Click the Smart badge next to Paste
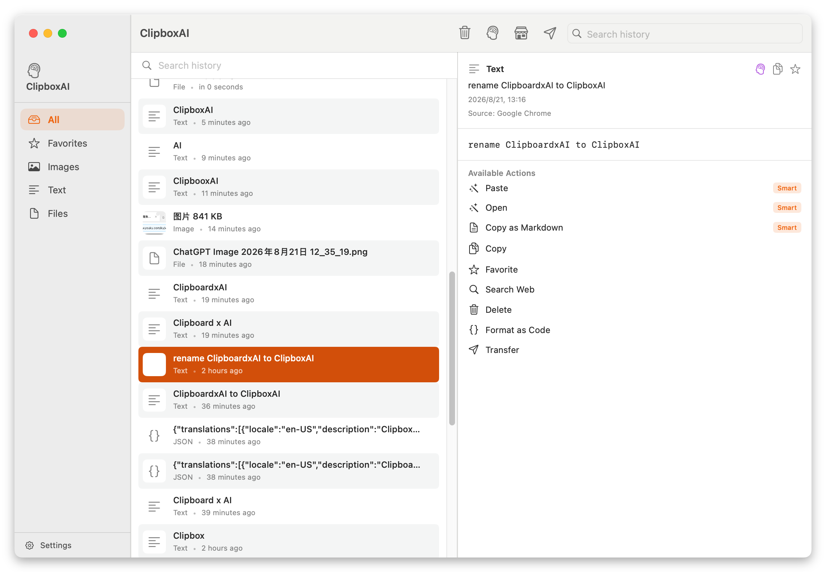Screen dimensions: 826x572 pos(787,188)
